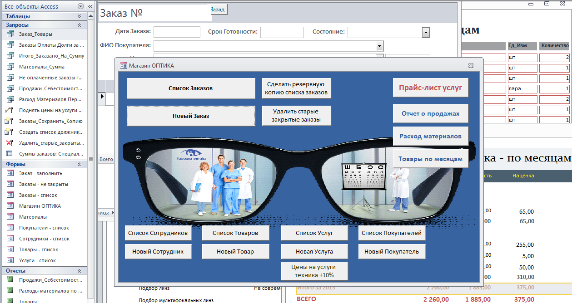Click the 'пара' cell in Ед_Изм column

[521, 89]
